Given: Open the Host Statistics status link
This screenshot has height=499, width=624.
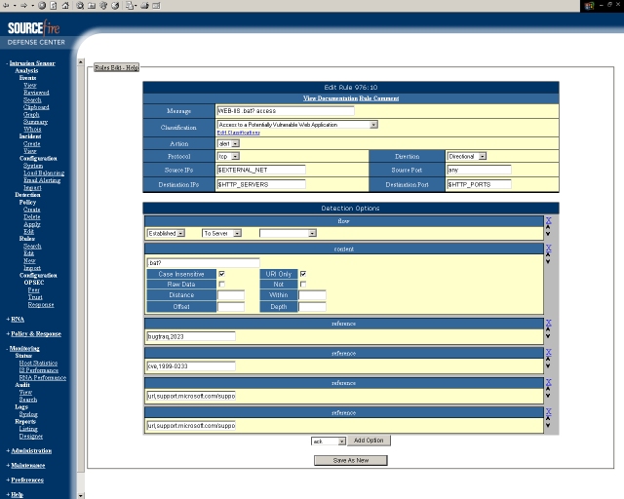Looking at the screenshot, I should [38, 363].
